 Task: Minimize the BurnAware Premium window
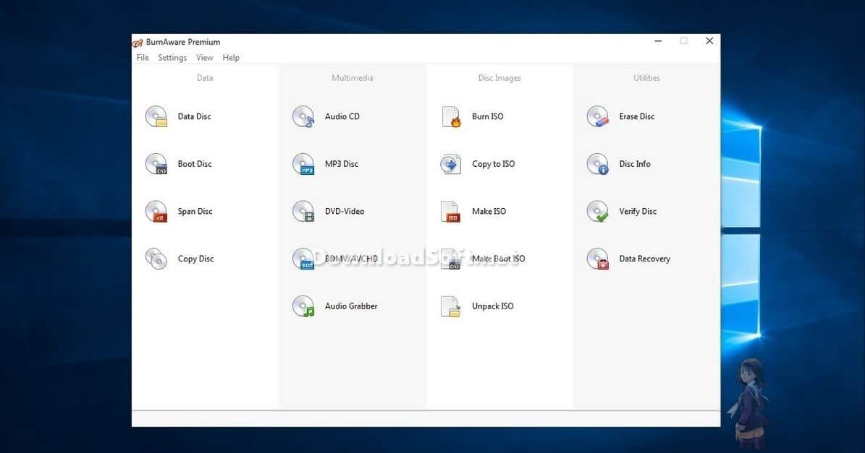[658, 41]
